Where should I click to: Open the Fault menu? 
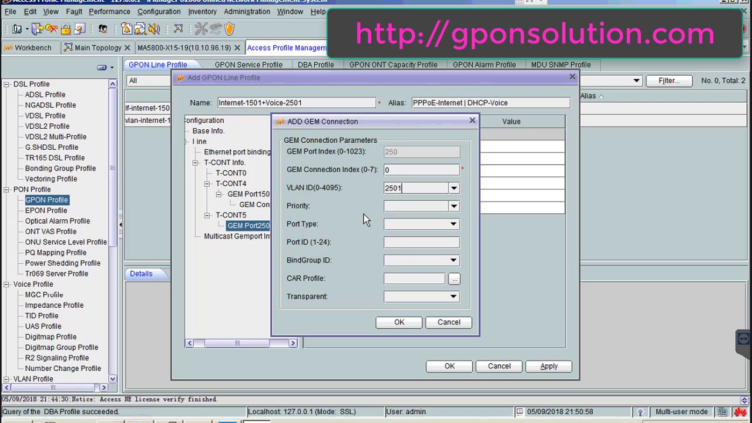coord(74,12)
